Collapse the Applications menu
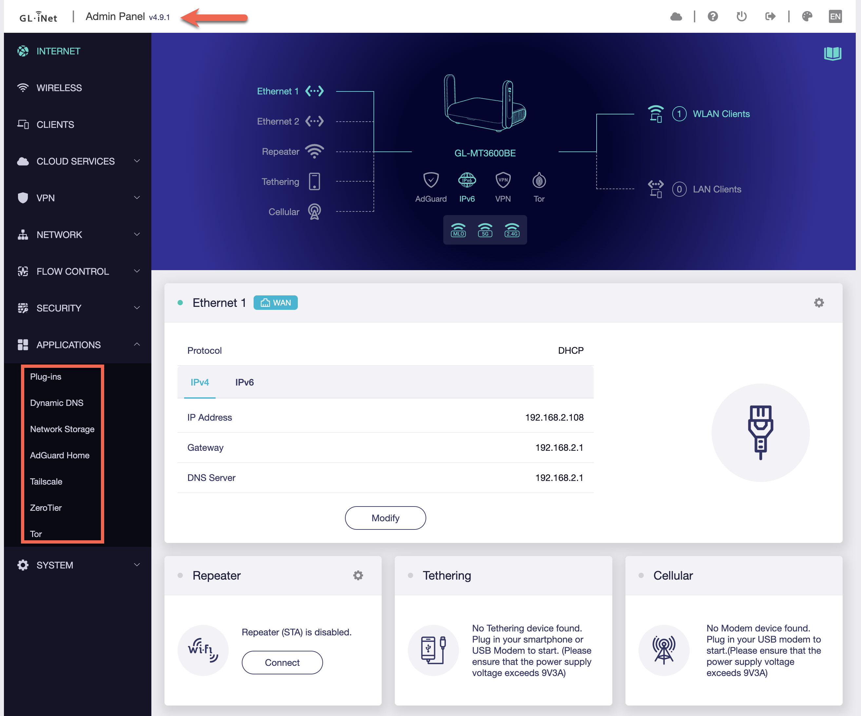Image resolution: width=861 pixels, height=716 pixels. click(x=78, y=345)
